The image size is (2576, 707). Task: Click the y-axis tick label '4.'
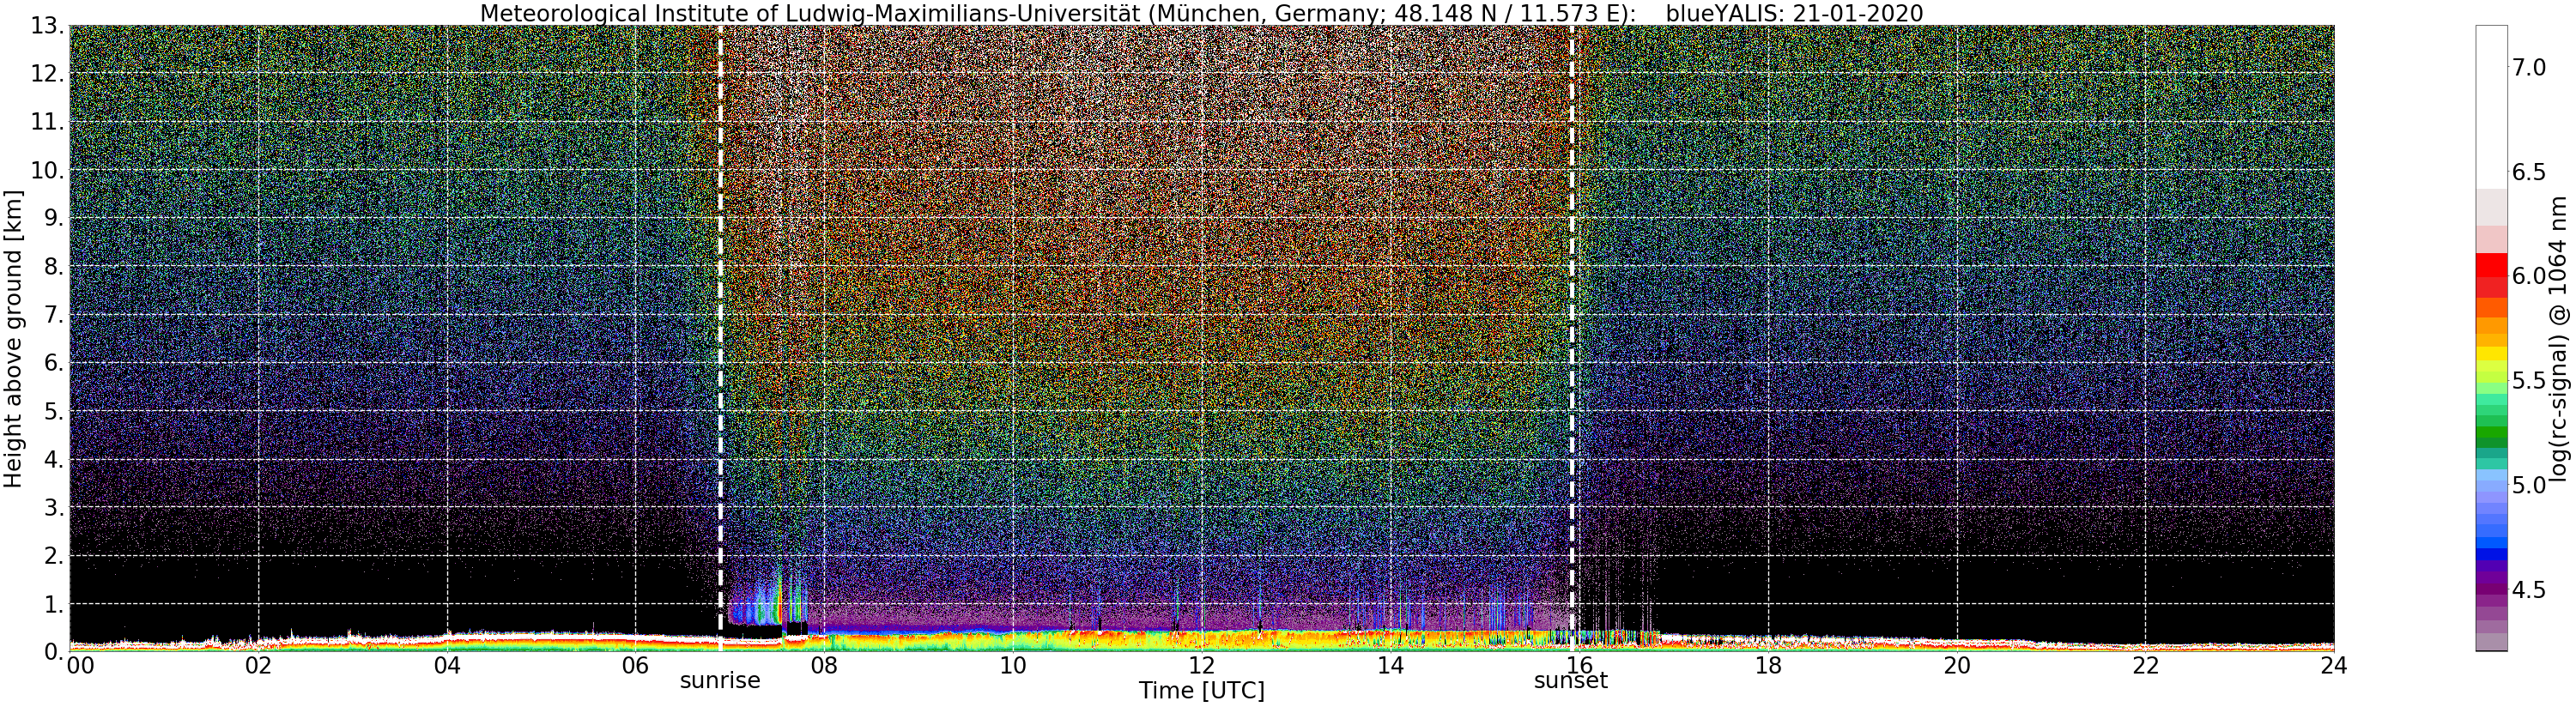(x=54, y=459)
